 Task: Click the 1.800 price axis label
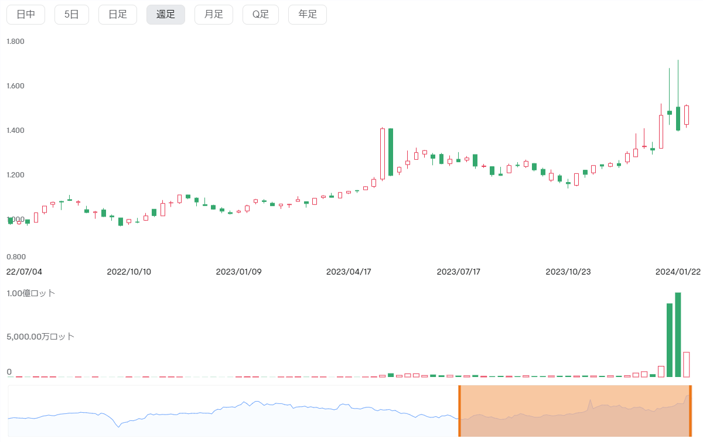pyautogui.click(x=15, y=42)
